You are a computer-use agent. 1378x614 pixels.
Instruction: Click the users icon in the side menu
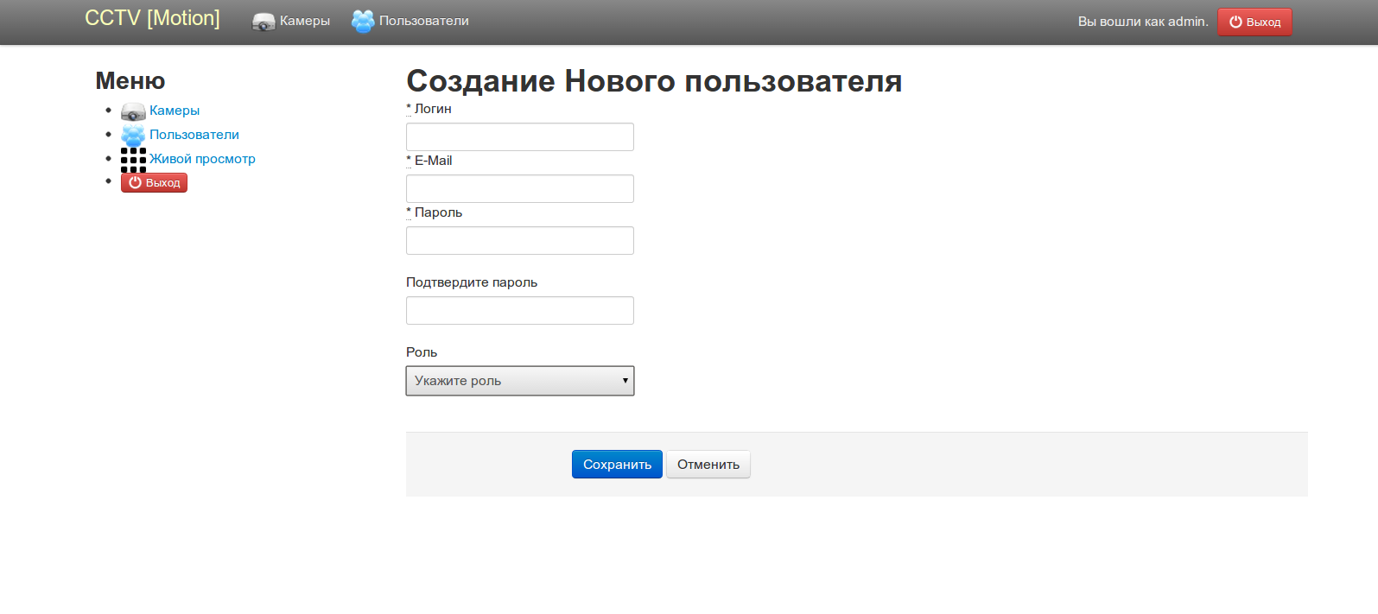click(133, 136)
